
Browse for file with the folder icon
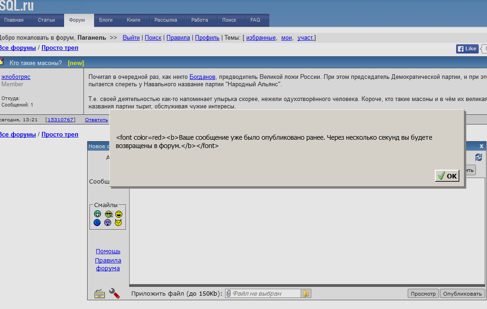[x=306, y=293]
